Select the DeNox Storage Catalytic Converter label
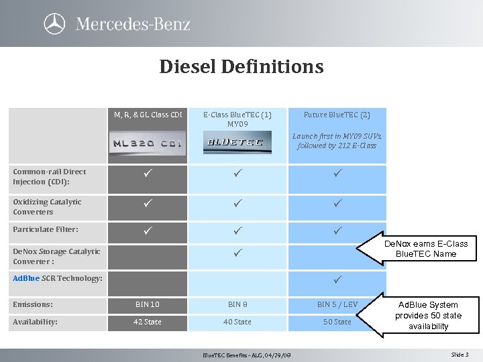The width and height of the screenshot is (483, 362). pyautogui.click(x=56, y=256)
